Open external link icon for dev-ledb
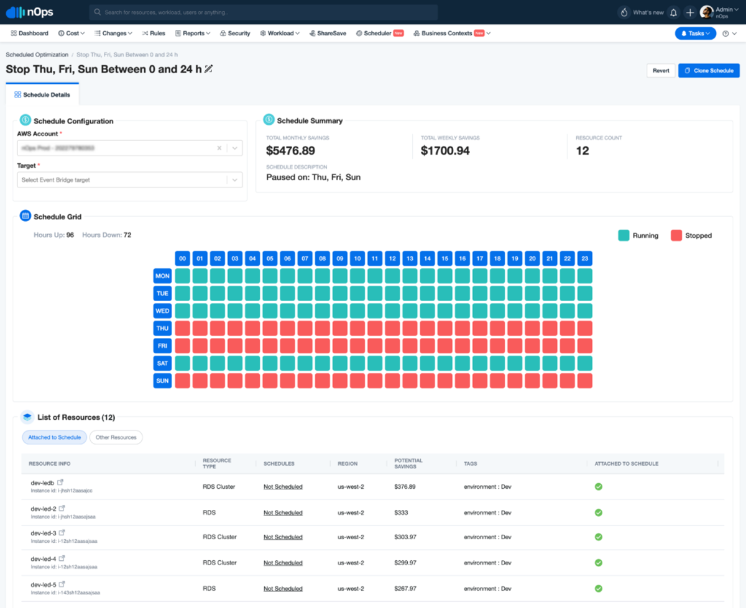 (60, 482)
